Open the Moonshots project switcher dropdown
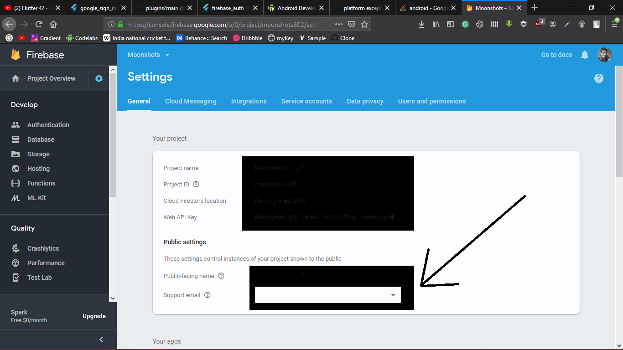This screenshot has width=623, height=350. coord(149,55)
